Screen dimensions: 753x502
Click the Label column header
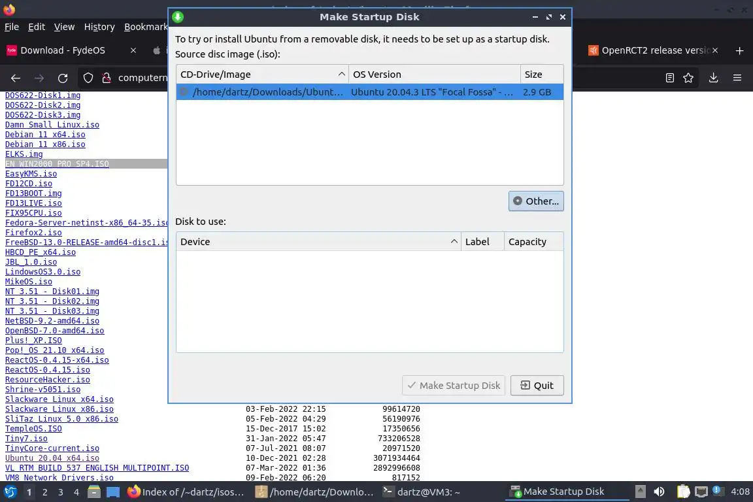(x=482, y=242)
